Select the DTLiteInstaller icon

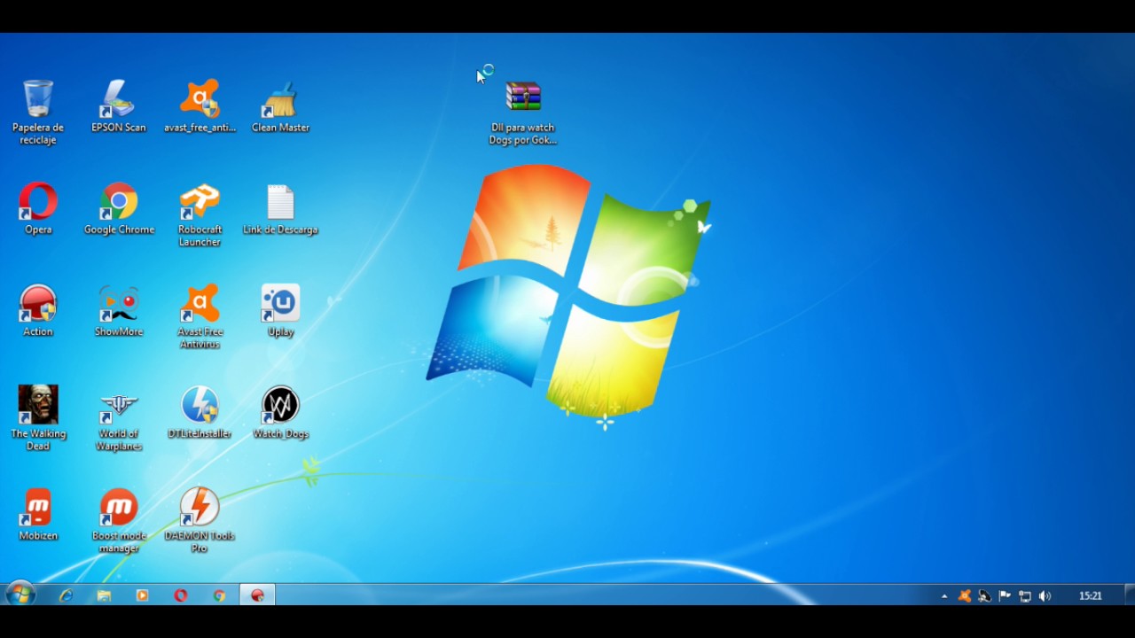point(200,412)
